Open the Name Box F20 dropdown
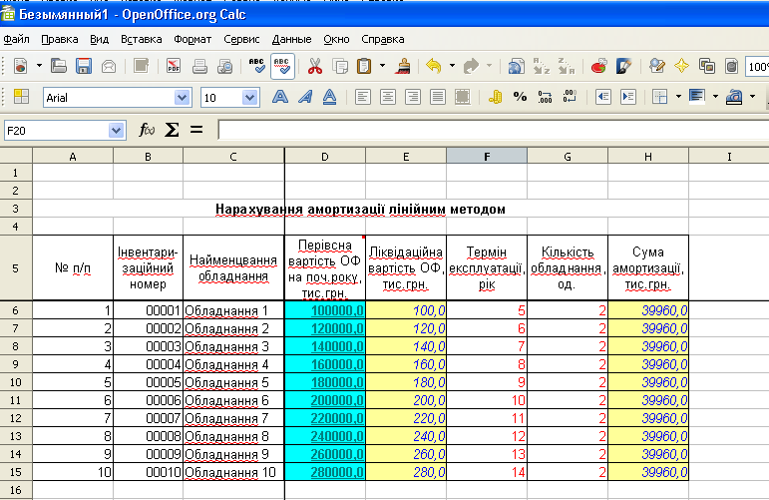This screenshot has width=769, height=500. 117,131
